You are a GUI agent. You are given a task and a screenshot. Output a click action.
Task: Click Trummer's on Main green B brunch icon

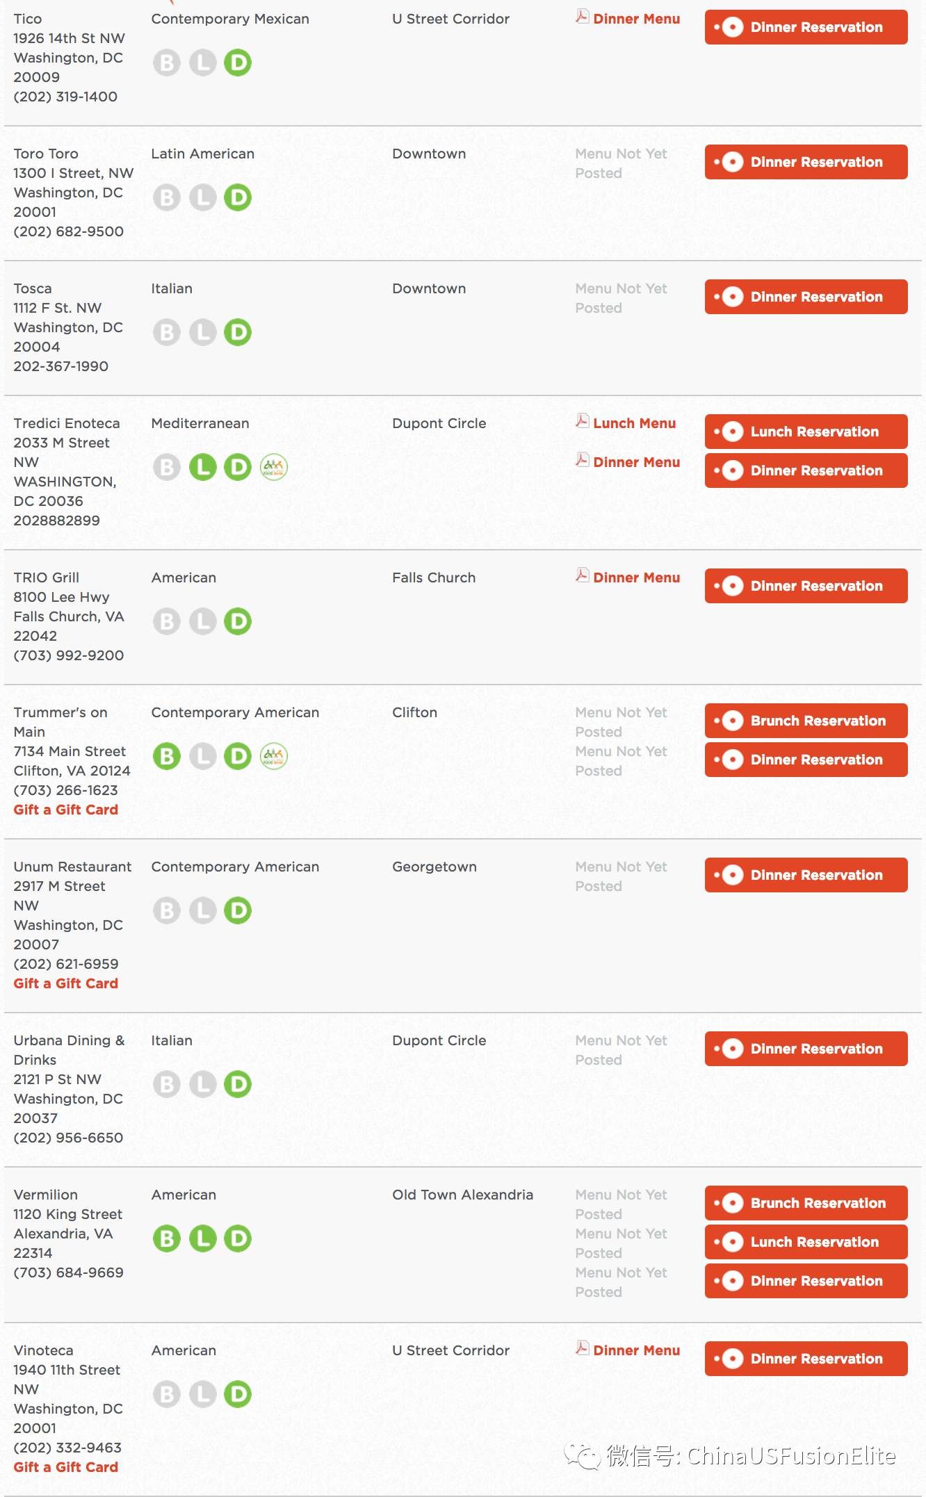click(167, 756)
